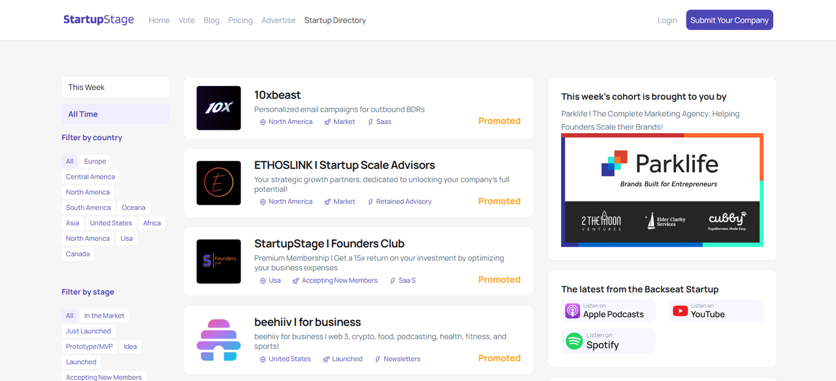Screen dimensions: 836x381
Task: Select Launched chip in stage filter
Action: (x=81, y=362)
